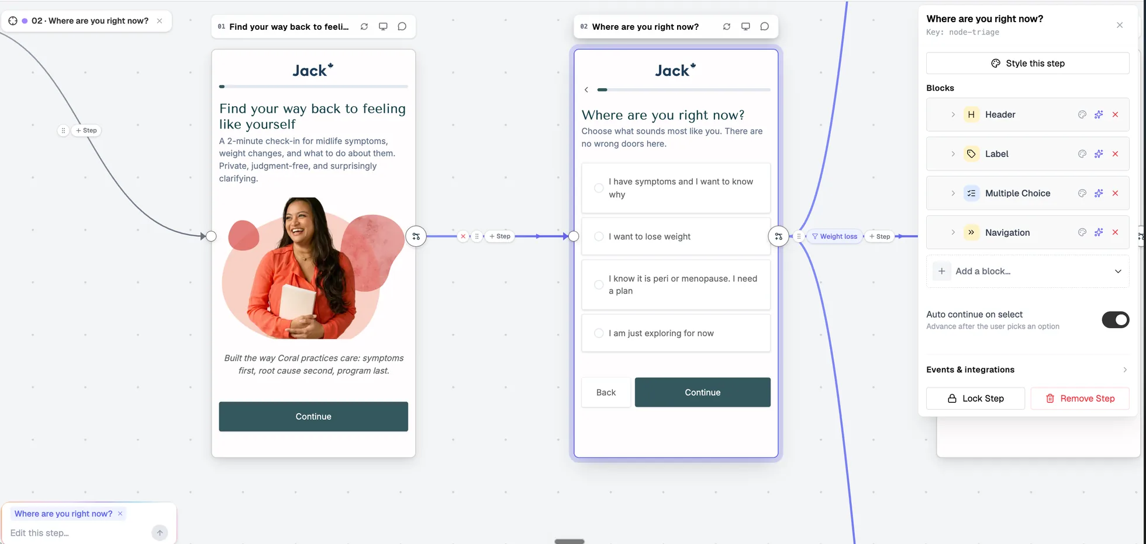
Task: Open comment icon on step 01 header
Action: tap(402, 26)
